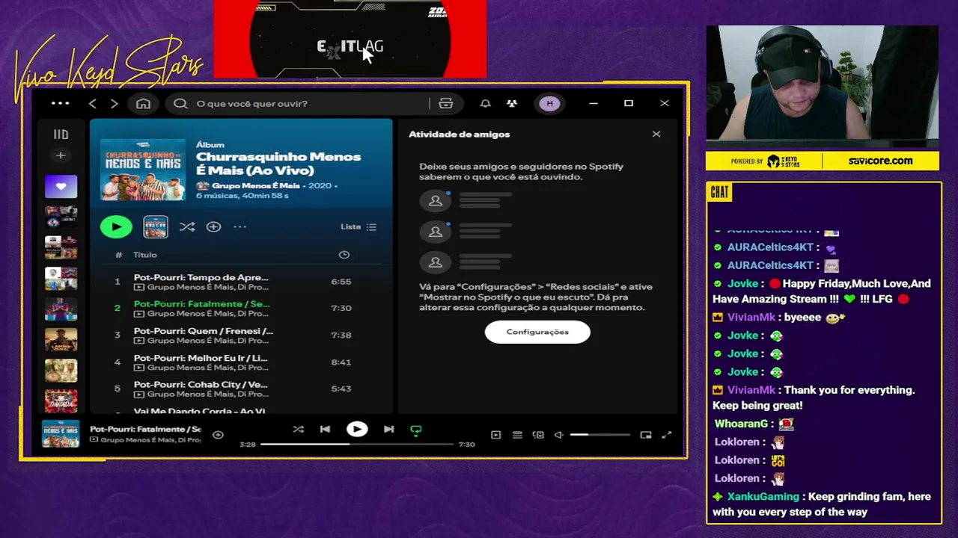Toggle the green repeat button
The image size is (958, 538).
pyautogui.click(x=416, y=430)
